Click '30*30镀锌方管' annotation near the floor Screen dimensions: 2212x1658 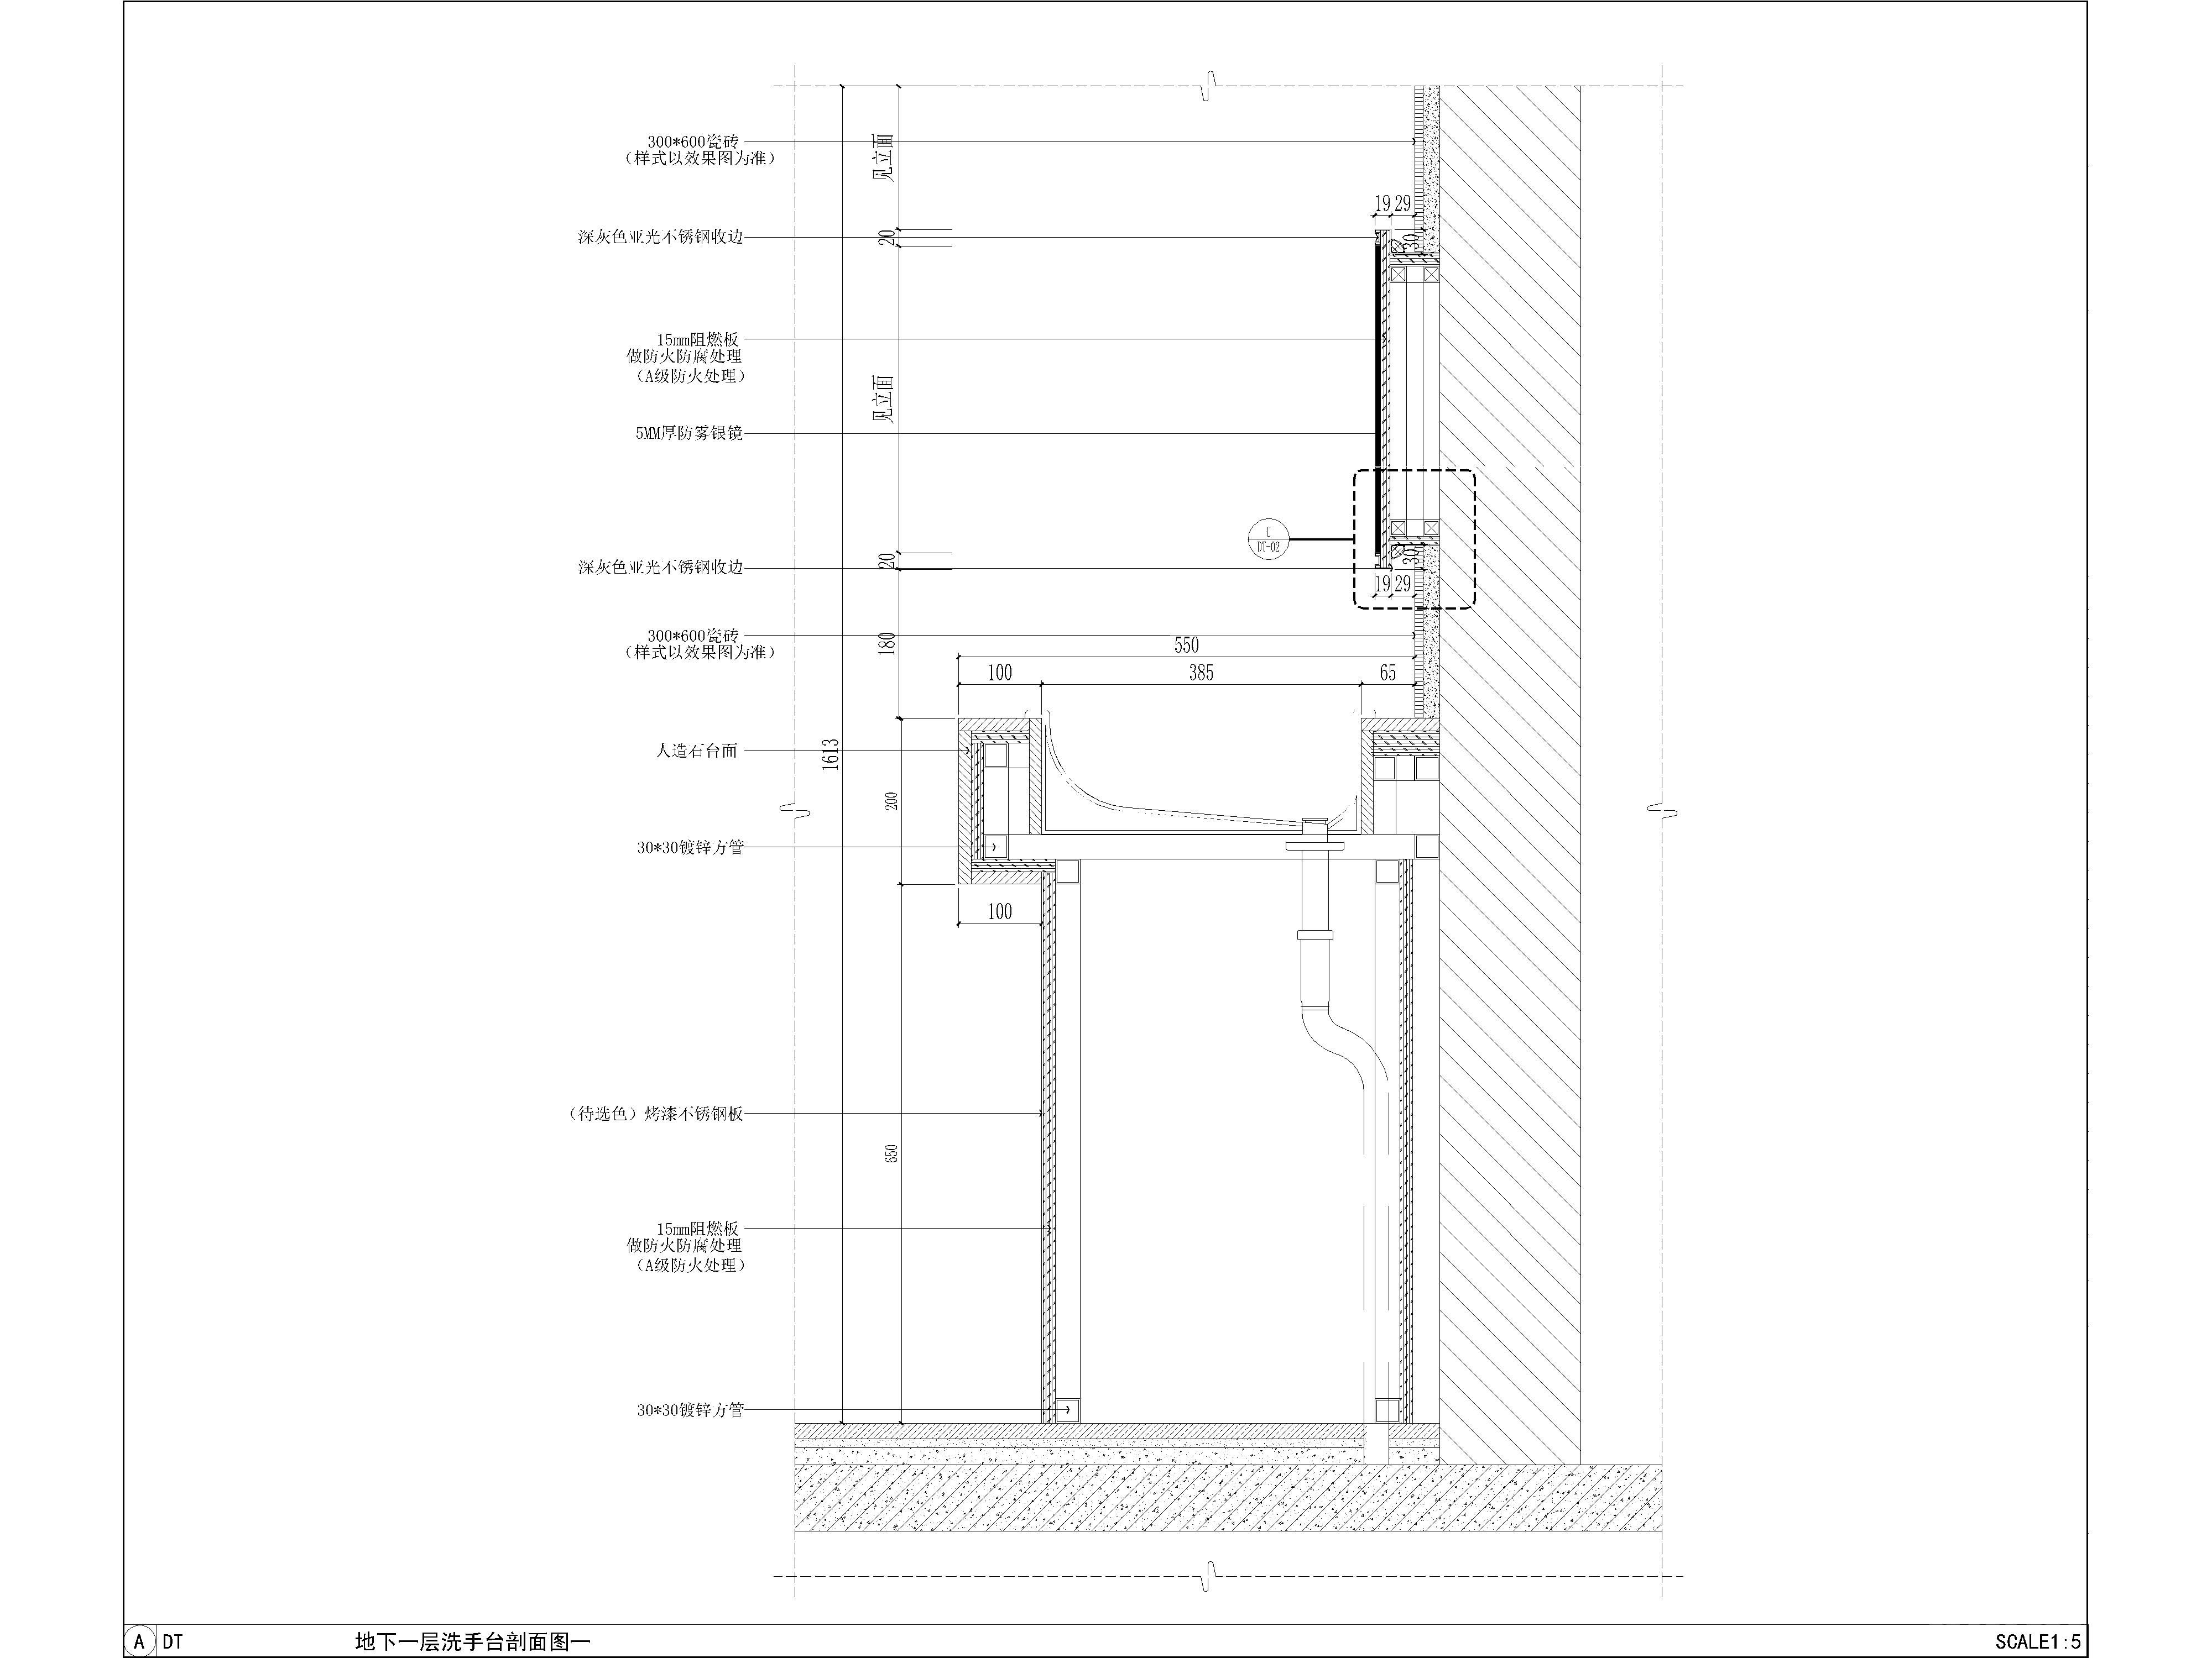pyautogui.click(x=690, y=1410)
